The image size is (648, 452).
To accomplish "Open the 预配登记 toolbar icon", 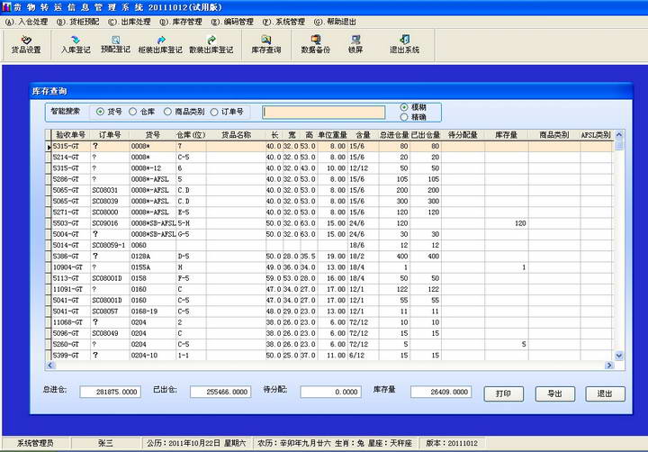I will click(x=115, y=45).
